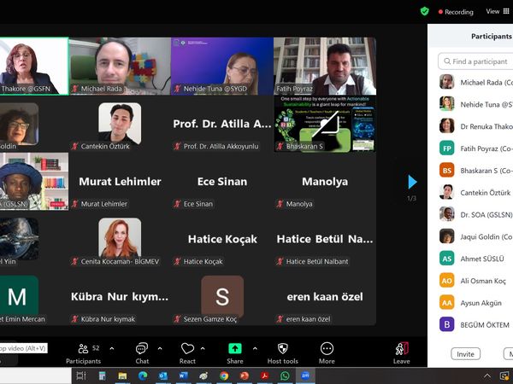Click Fatih Poyraz video tile
The width and height of the screenshot is (513, 384).
tap(325, 66)
